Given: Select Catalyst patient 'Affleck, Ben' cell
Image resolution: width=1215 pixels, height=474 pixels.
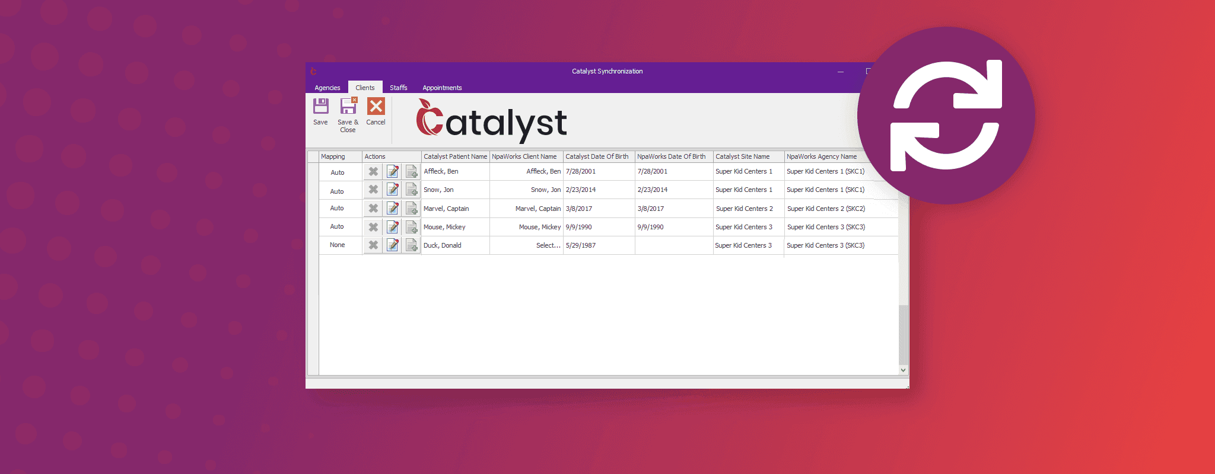Looking at the screenshot, I should [456, 172].
